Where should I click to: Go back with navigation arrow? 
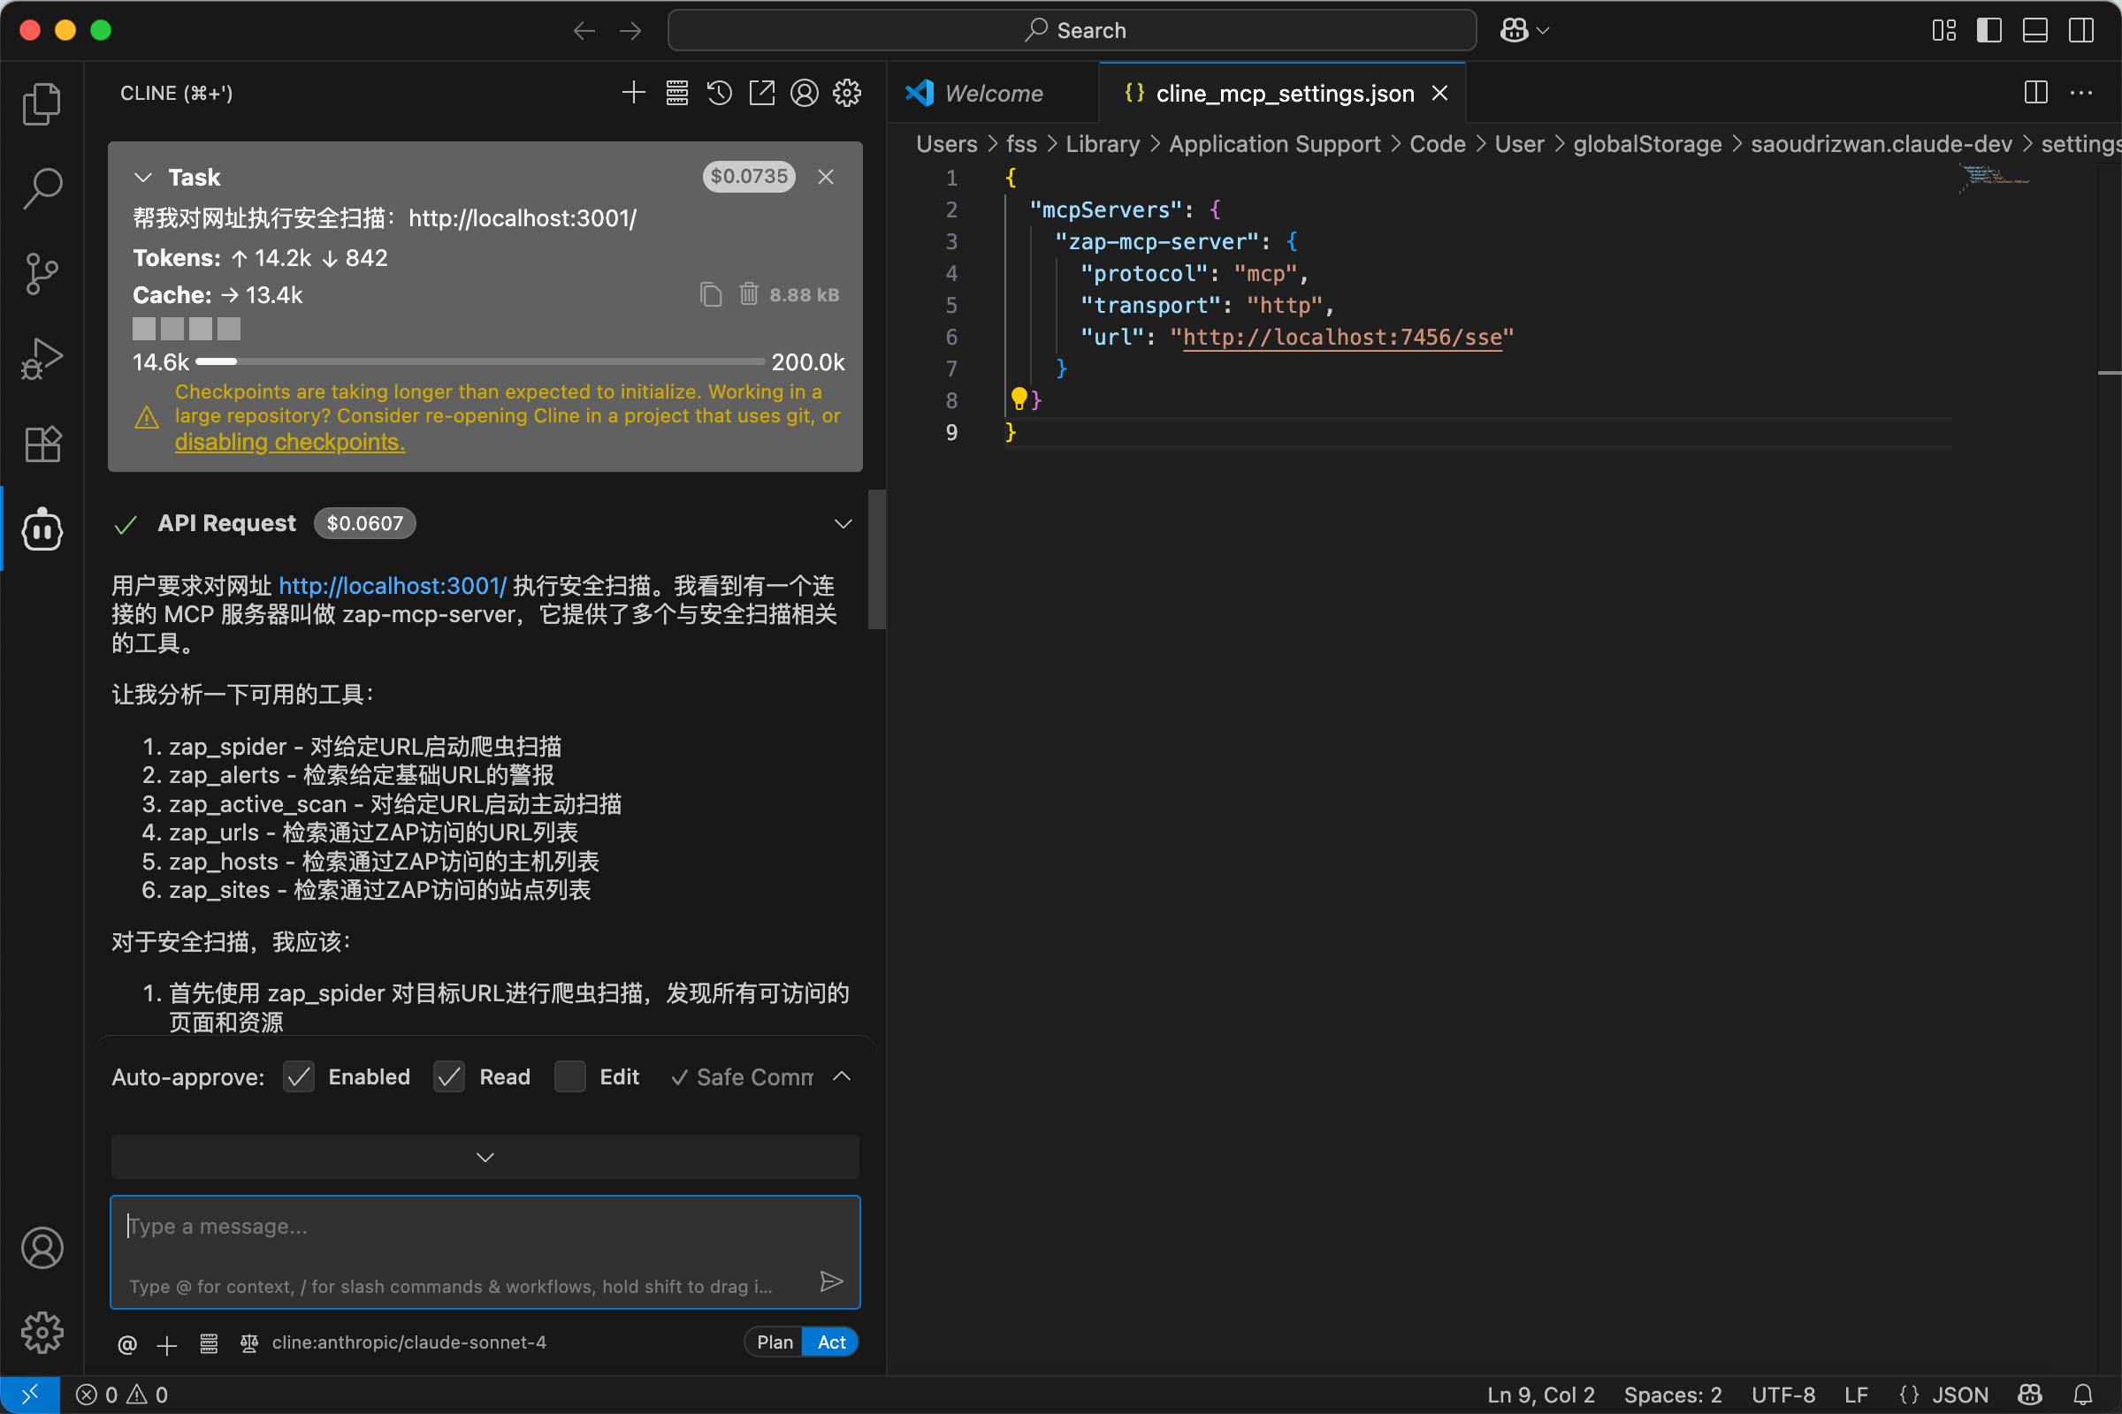pyautogui.click(x=584, y=31)
